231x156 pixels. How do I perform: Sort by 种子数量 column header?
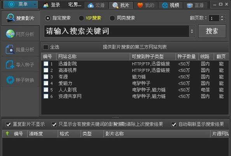coord(187,57)
